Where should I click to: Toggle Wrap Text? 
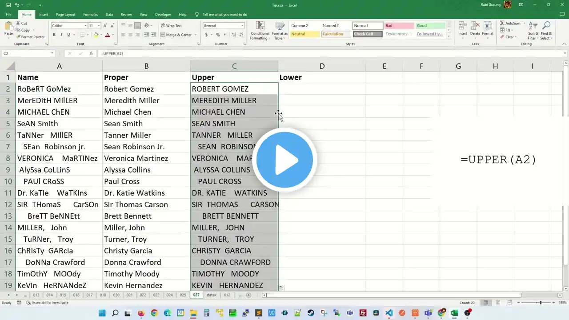[x=171, y=26]
